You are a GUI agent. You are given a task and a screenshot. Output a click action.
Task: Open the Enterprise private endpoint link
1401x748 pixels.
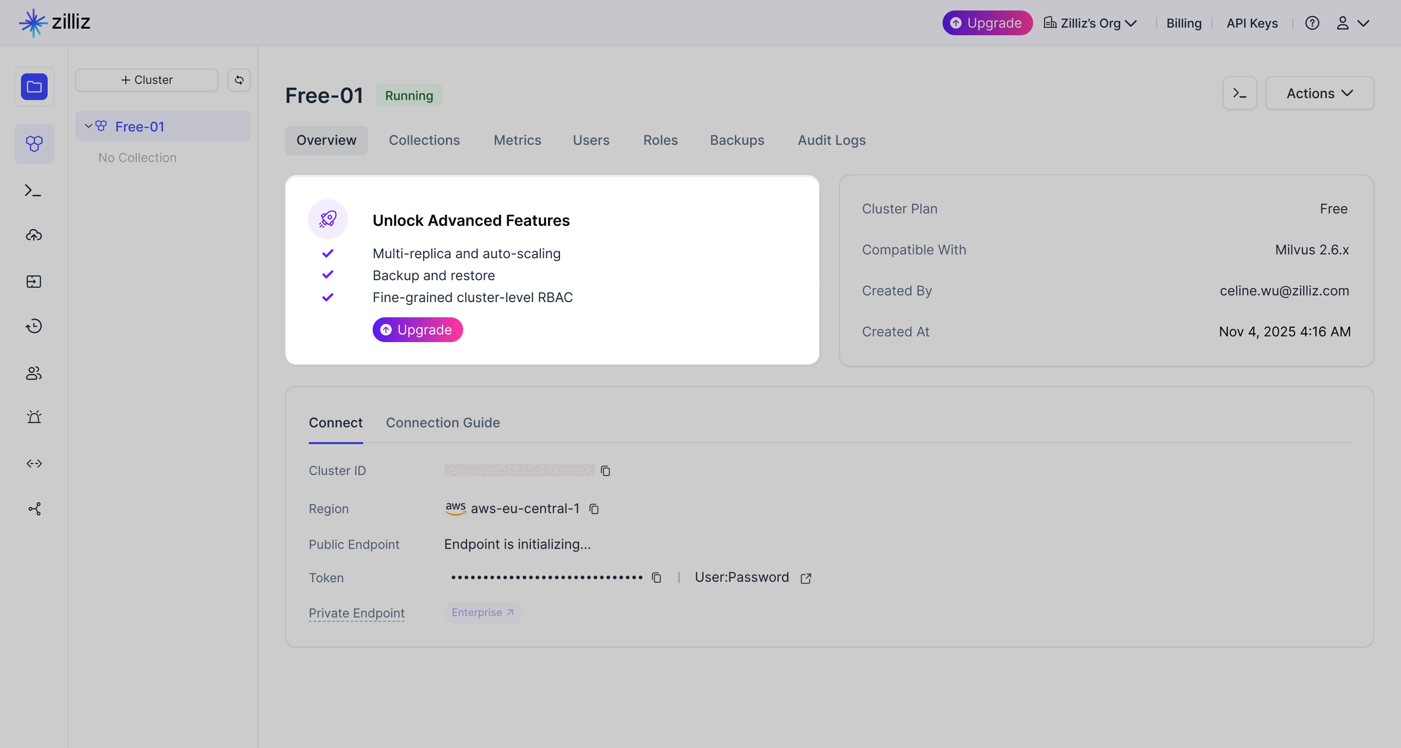click(483, 613)
